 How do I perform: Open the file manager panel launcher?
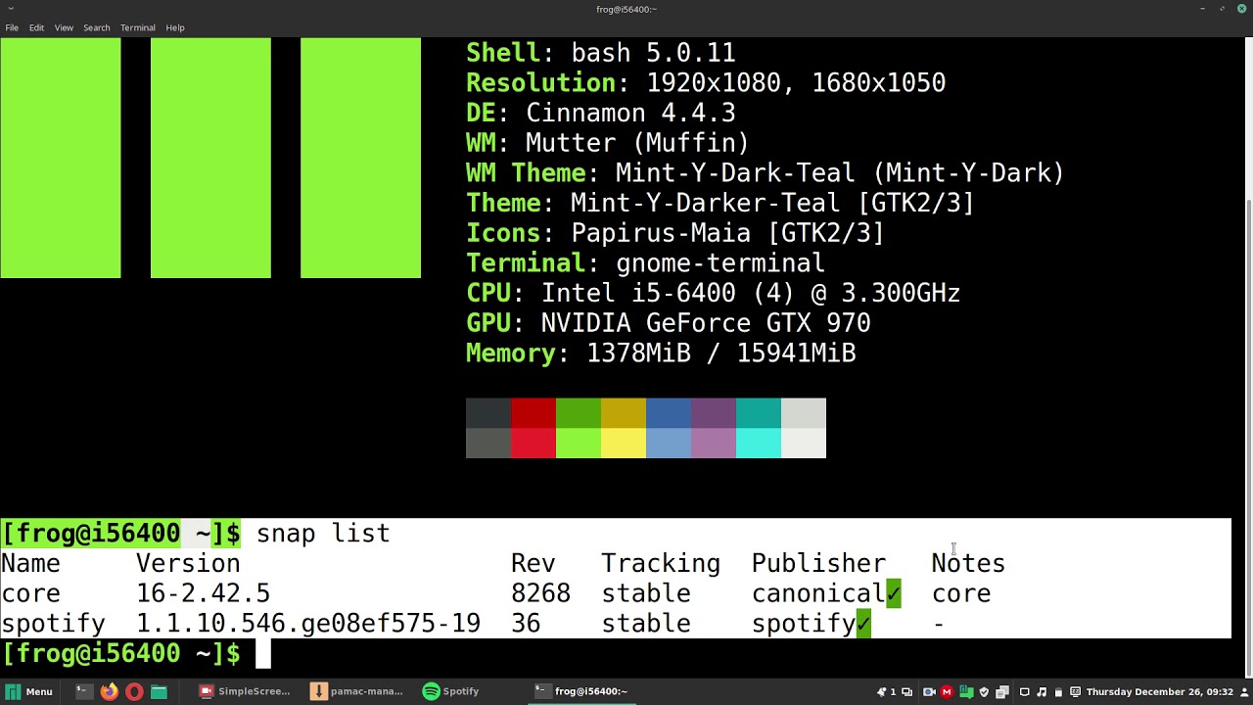pos(159,691)
